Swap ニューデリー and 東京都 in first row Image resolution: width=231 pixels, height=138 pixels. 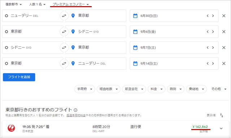64,16
